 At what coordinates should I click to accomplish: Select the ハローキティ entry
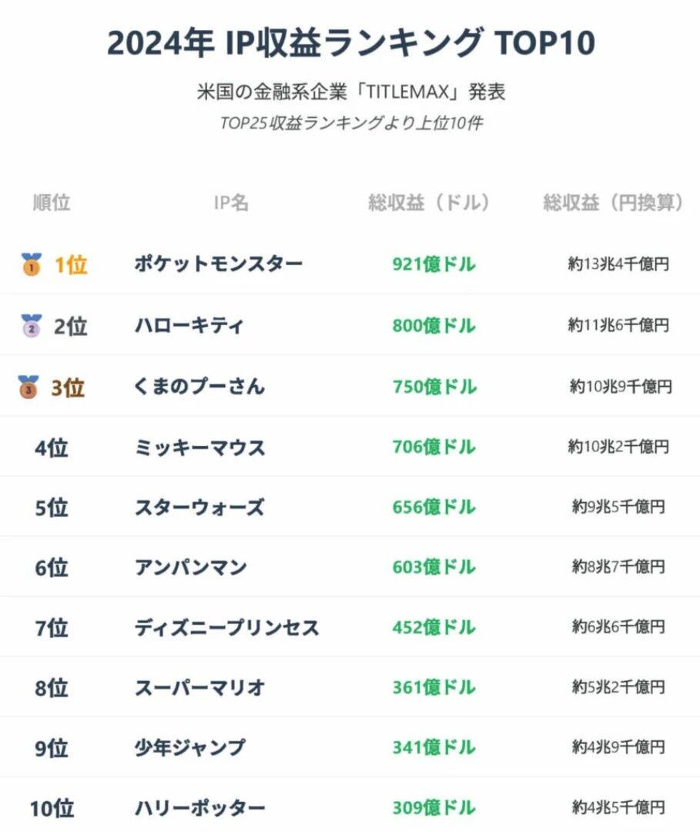click(189, 326)
